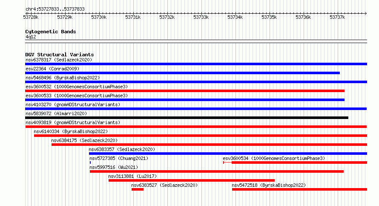Click the nsv6383357 (Sedlazeck2020) label
379x206 pixels.
point(122,149)
